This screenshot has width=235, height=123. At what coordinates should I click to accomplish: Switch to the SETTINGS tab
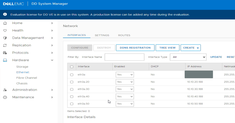coord(102,35)
